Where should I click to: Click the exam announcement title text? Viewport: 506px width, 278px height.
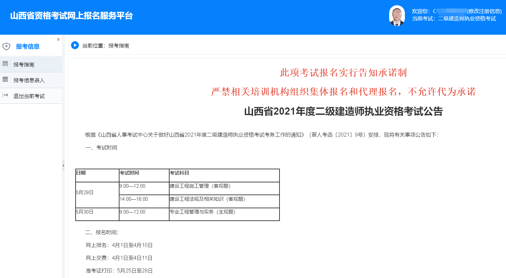(344, 111)
